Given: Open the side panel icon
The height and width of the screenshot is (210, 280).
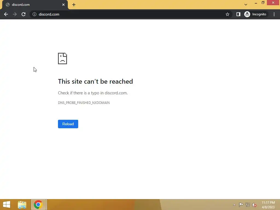Looking at the screenshot, I should coord(238,14).
